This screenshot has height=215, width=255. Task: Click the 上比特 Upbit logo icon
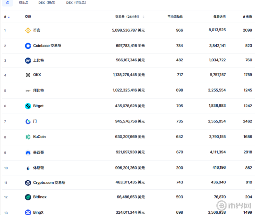pyautogui.click(x=28, y=61)
